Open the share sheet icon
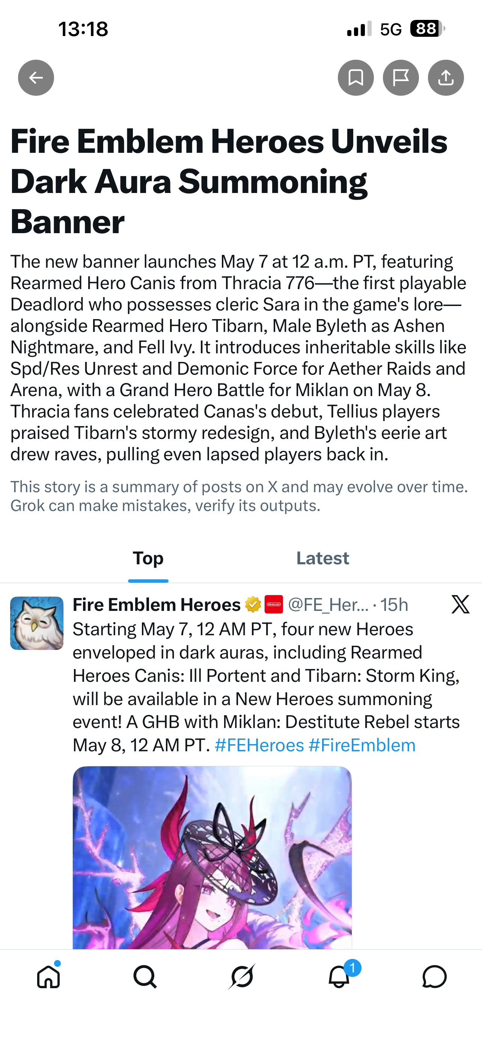 coord(446,78)
